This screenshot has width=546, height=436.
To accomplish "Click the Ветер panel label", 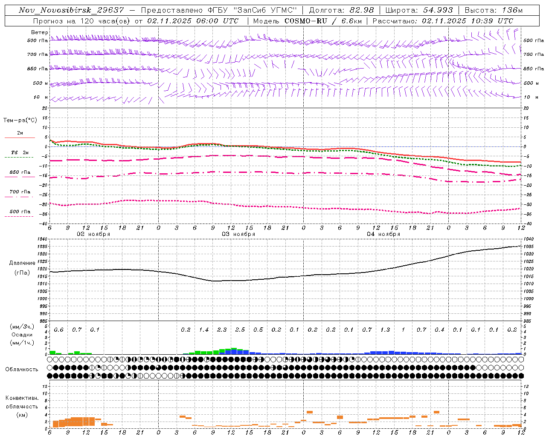I will tap(39, 32).
